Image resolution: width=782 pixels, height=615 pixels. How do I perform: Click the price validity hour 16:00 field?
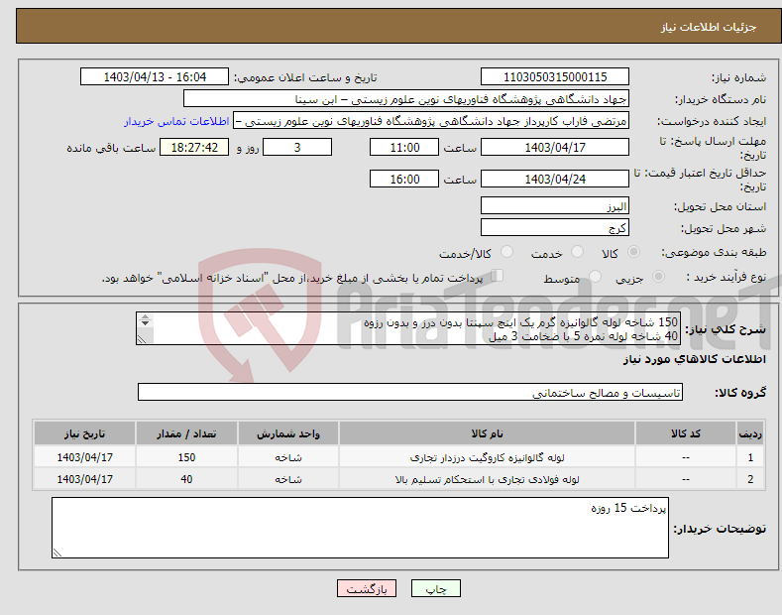[404, 179]
